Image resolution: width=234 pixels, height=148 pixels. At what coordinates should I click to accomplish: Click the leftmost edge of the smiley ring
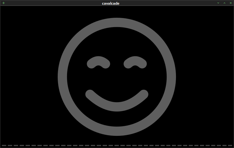(x=62, y=77)
